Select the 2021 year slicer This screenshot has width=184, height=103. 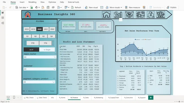tap(46, 29)
